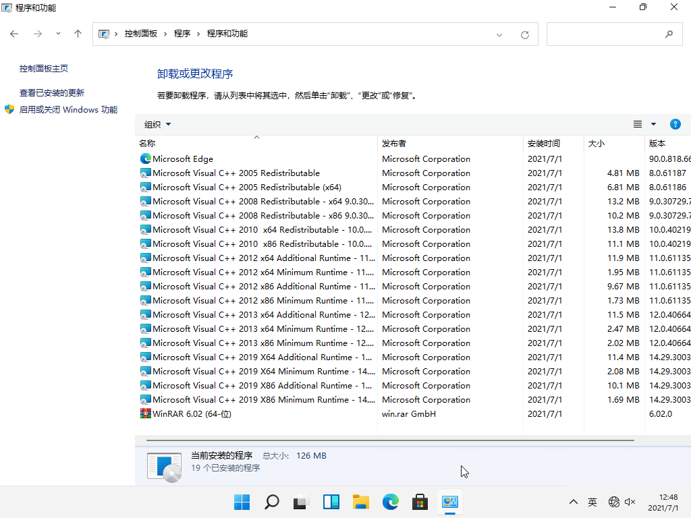Switch input language 英 indicator

[x=592, y=502]
